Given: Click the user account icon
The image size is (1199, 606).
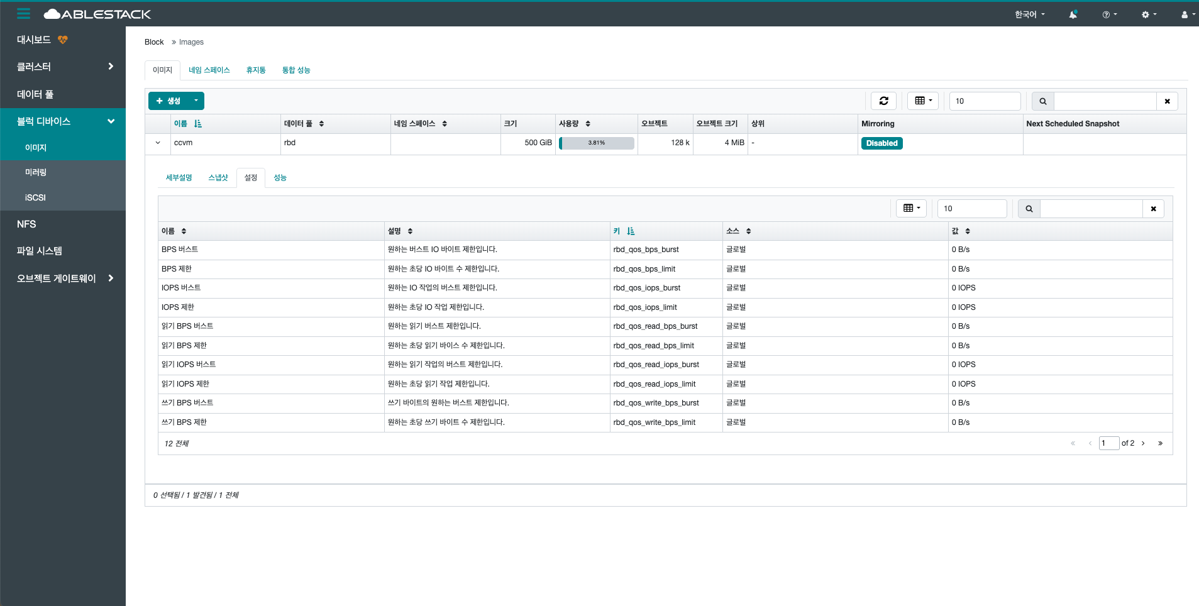Looking at the screenshot, I should [x=1185, y=14].
